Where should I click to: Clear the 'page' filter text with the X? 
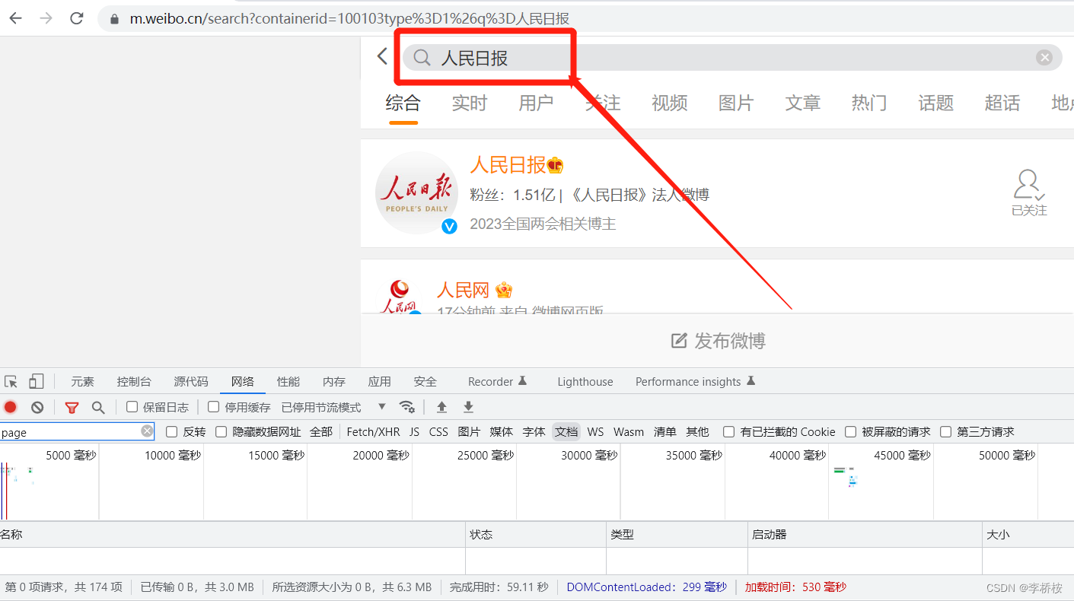(x=147, y=431)
